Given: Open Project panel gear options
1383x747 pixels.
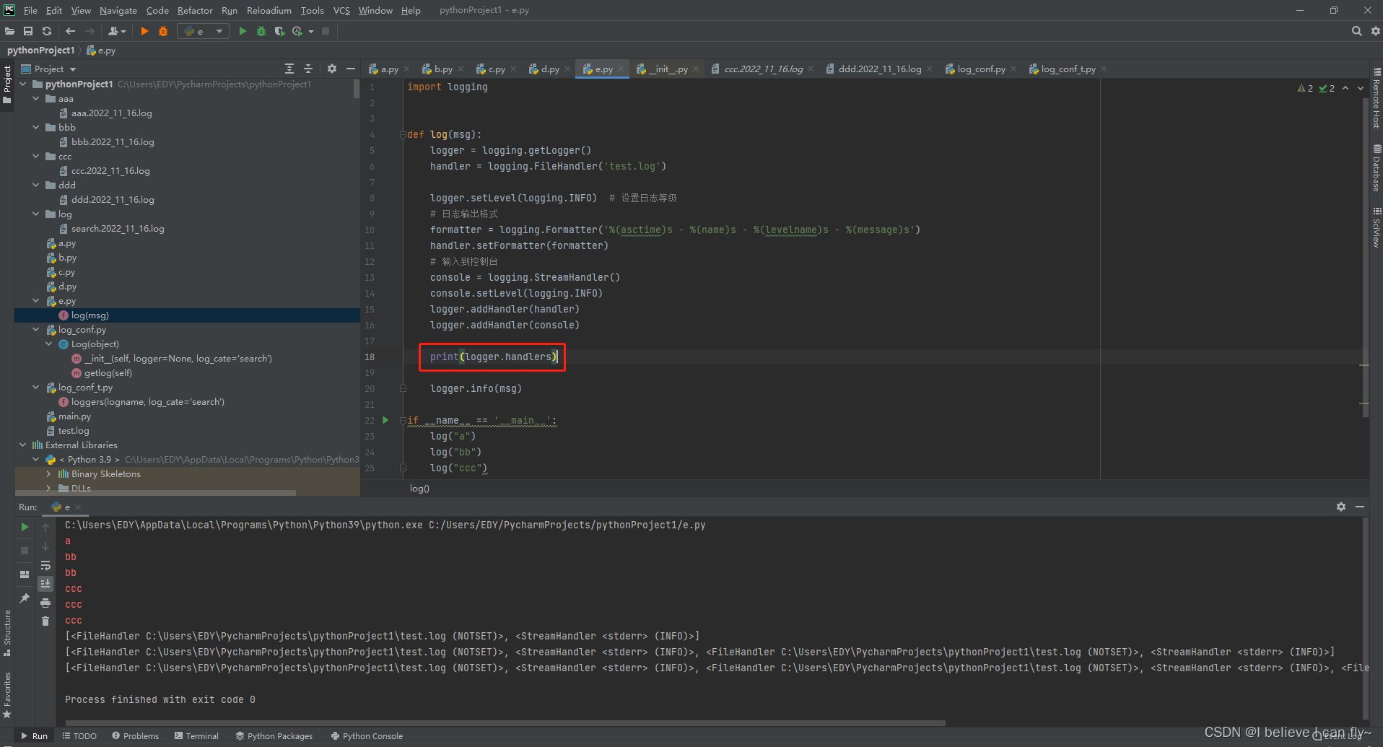Looking at the screenshot, I should [332, 69].
